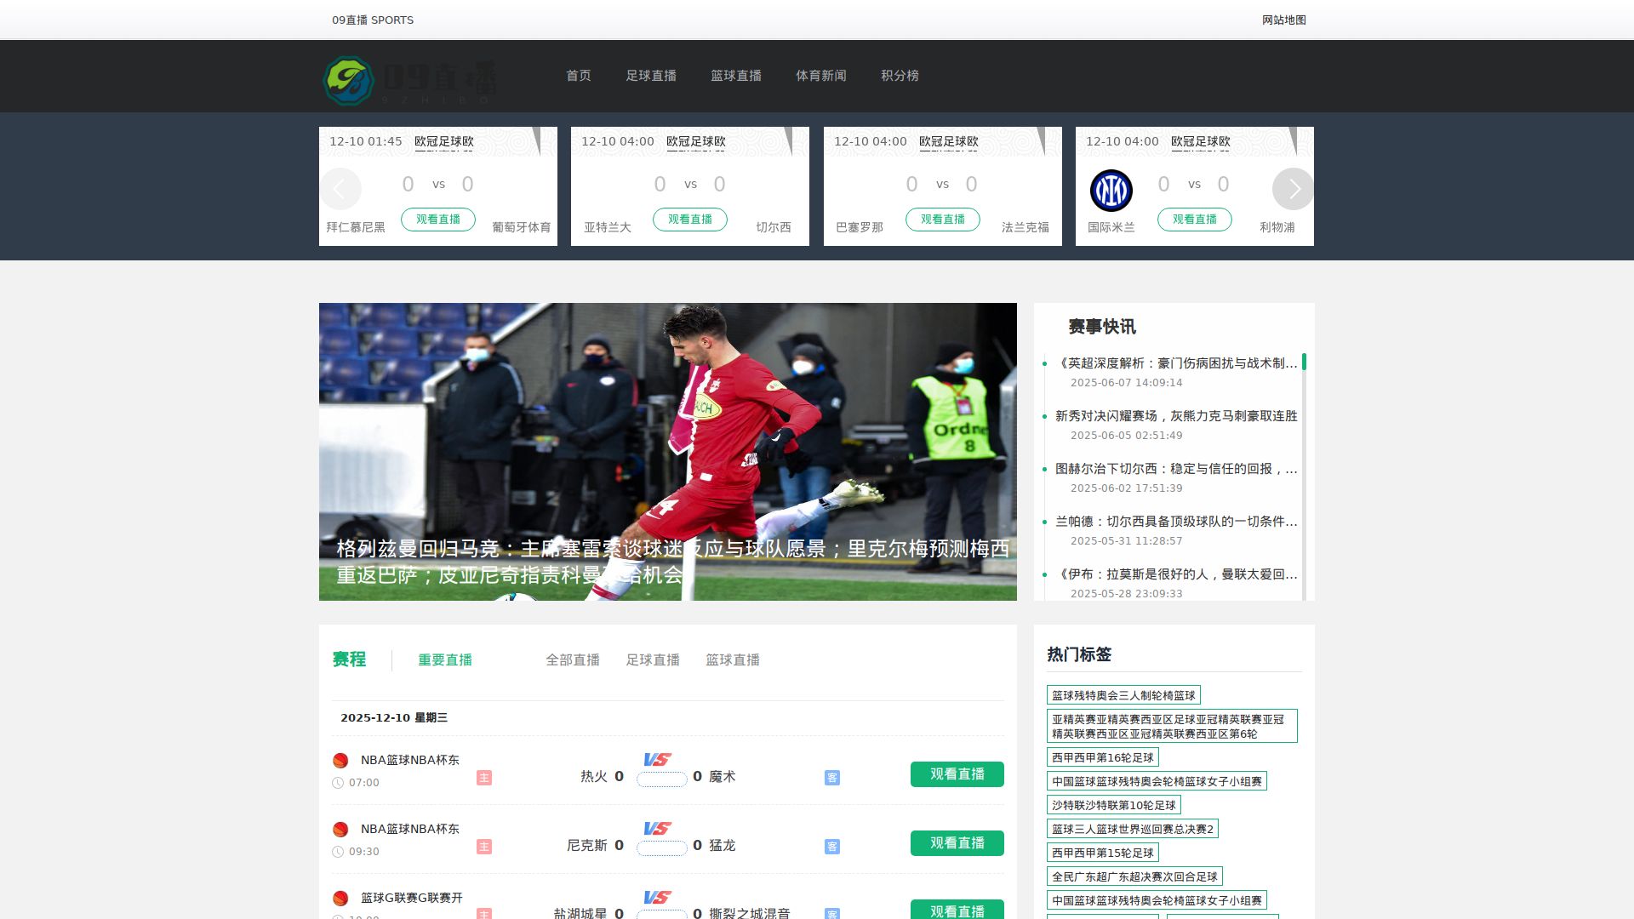Click basketball icon beside 热火 vs 魔术 match
This screenshot has width=1634, height=919.
(x=340, y=761)
